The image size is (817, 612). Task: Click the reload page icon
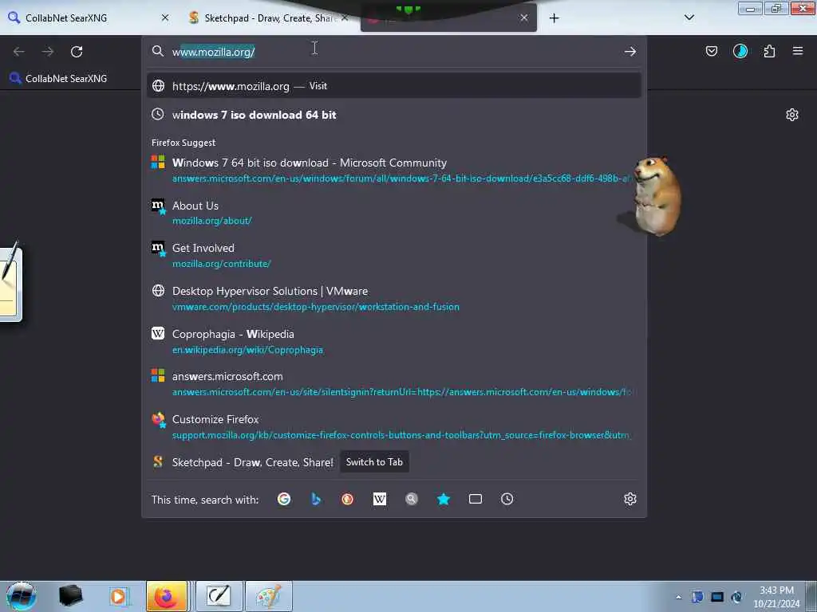(77, 52)
